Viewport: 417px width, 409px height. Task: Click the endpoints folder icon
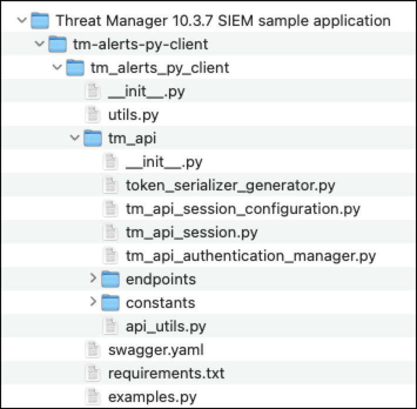point(110,279)
